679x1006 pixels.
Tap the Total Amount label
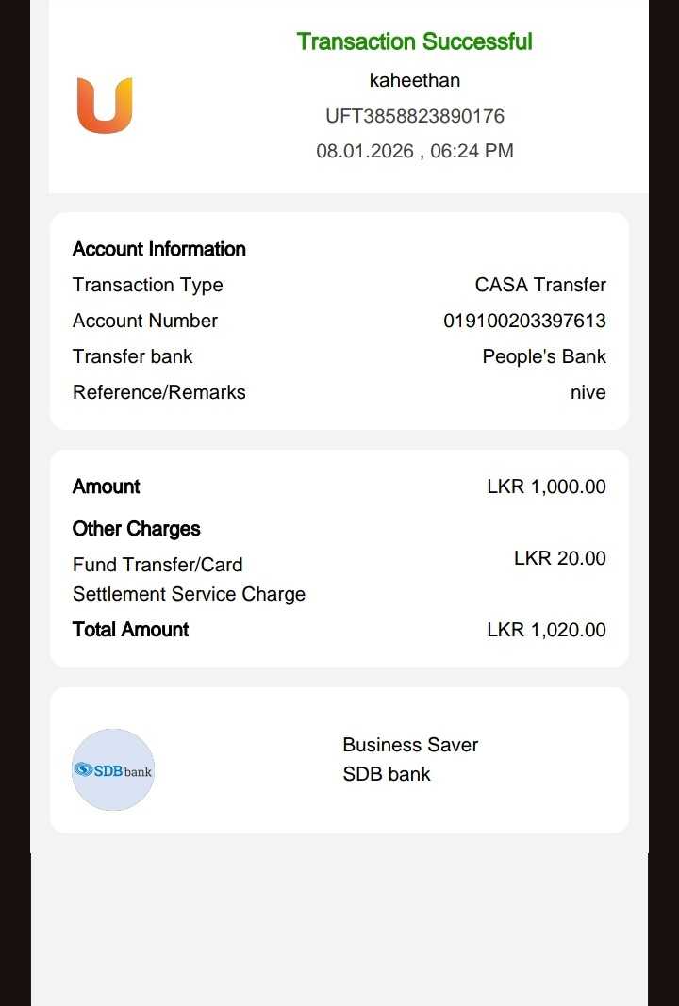[x=131, y=630]
